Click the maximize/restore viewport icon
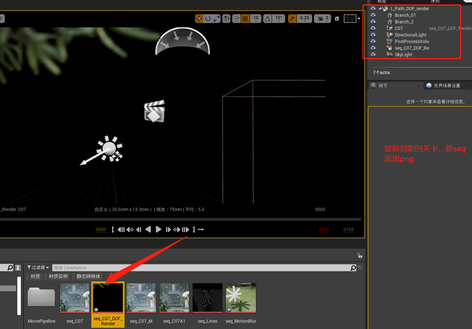The image size is (472, 329). tap(337, 19)
